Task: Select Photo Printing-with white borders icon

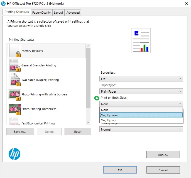Action: 14,94
